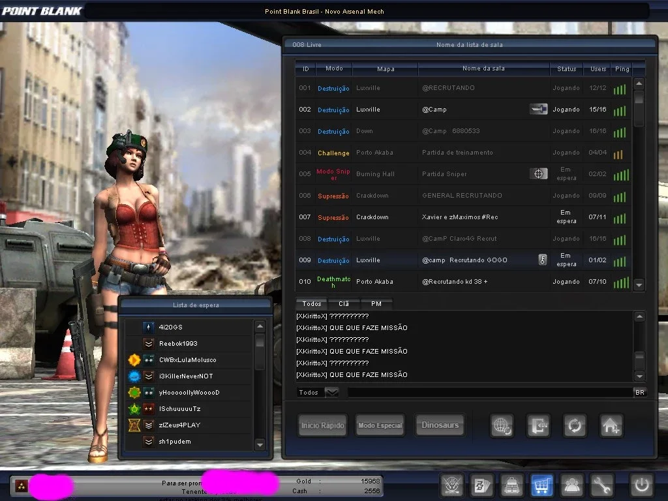The image size is (668, 501).
Task: Click the power exit icon
Action: click(642, 485)
